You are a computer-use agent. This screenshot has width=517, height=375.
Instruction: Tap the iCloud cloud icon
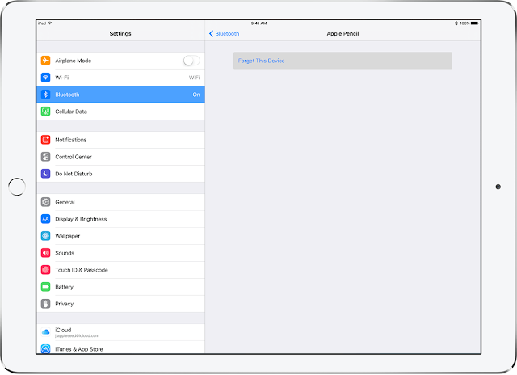[45, 332]
